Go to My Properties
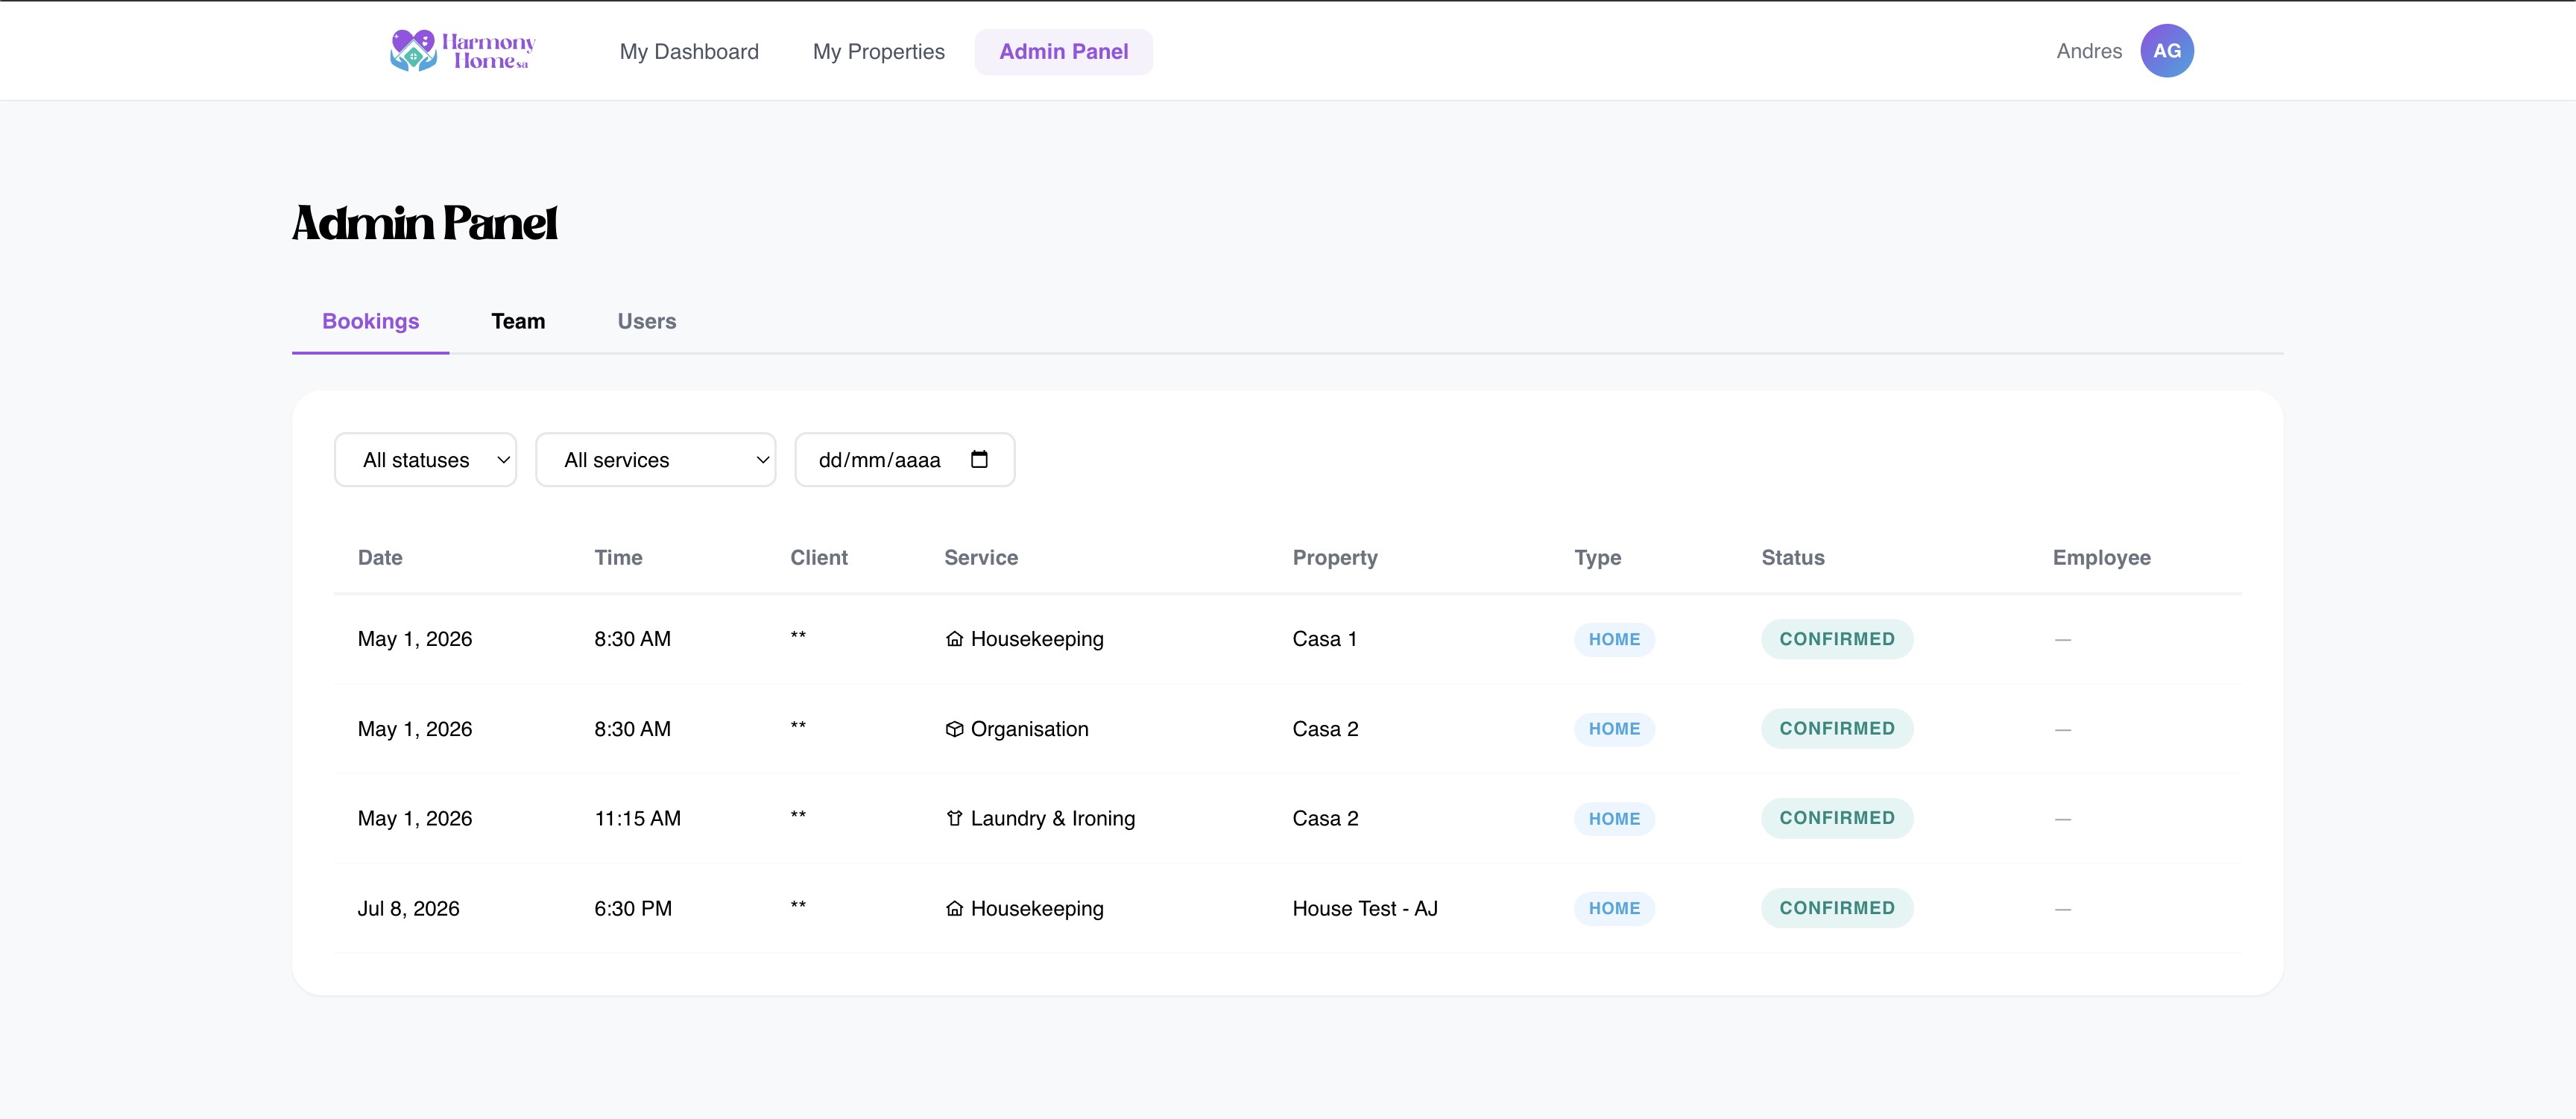Image resolution: width=2576 pixels, height=1119 pixels. pos(878,52)
